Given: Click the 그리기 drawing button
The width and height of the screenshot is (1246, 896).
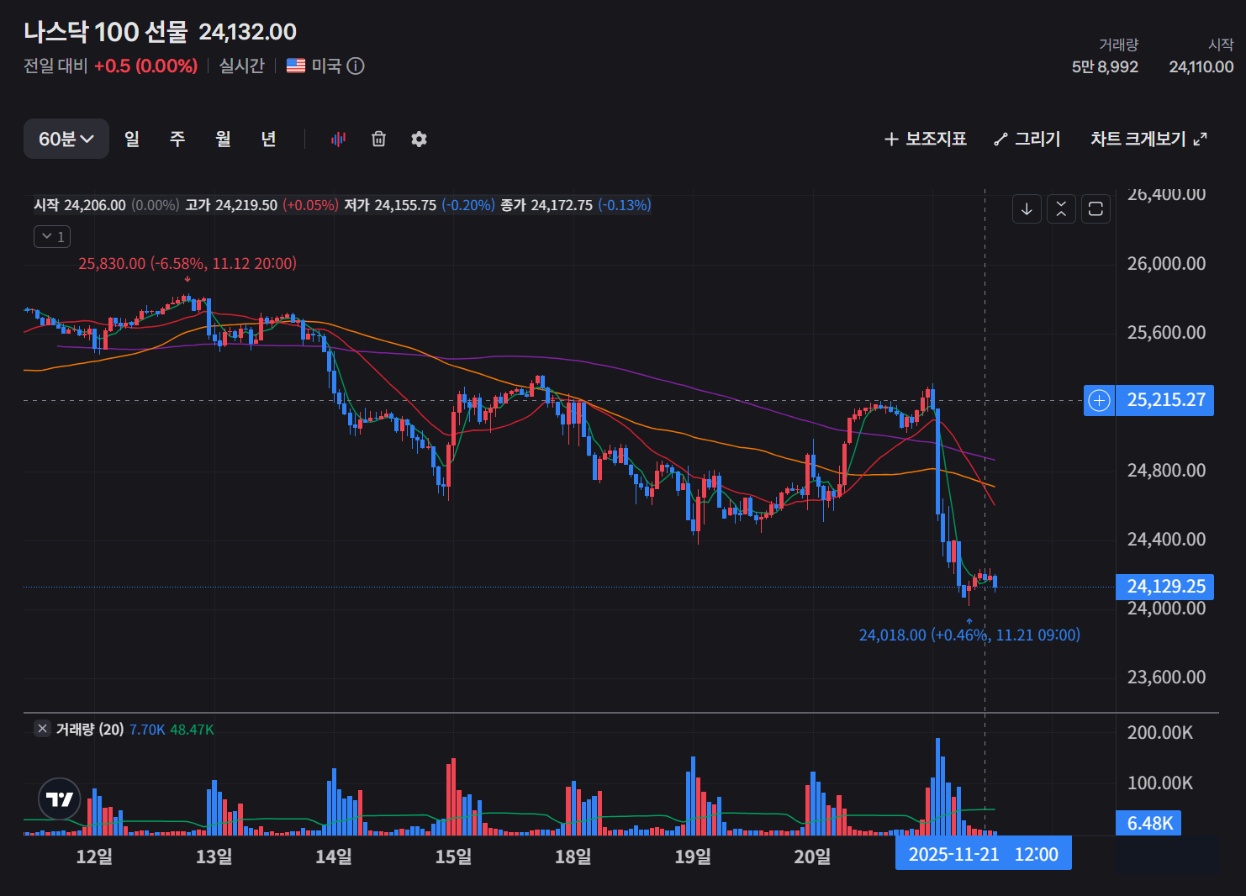Looking at the screenshot, I should click(x=1027, y=139).
